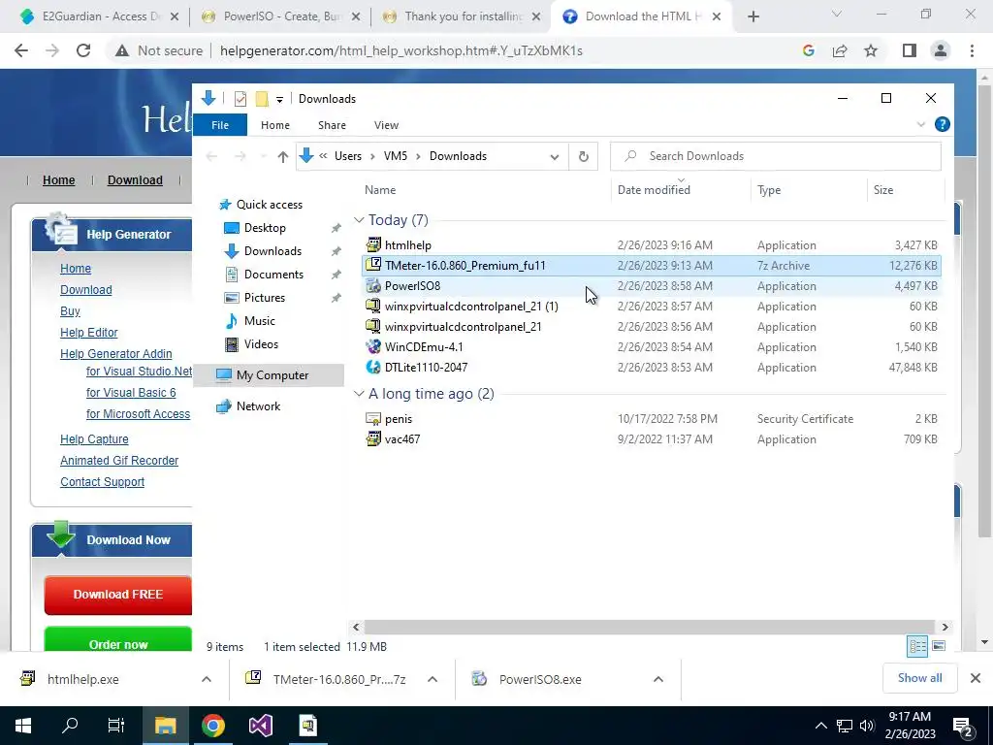Open Quick access in navigation pane
The image size is (993, 745).
270,205
